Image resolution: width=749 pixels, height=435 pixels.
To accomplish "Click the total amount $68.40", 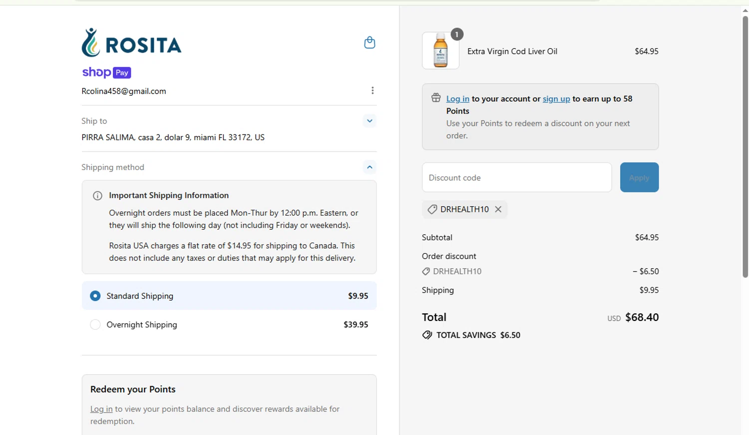I will click(642, 317).
